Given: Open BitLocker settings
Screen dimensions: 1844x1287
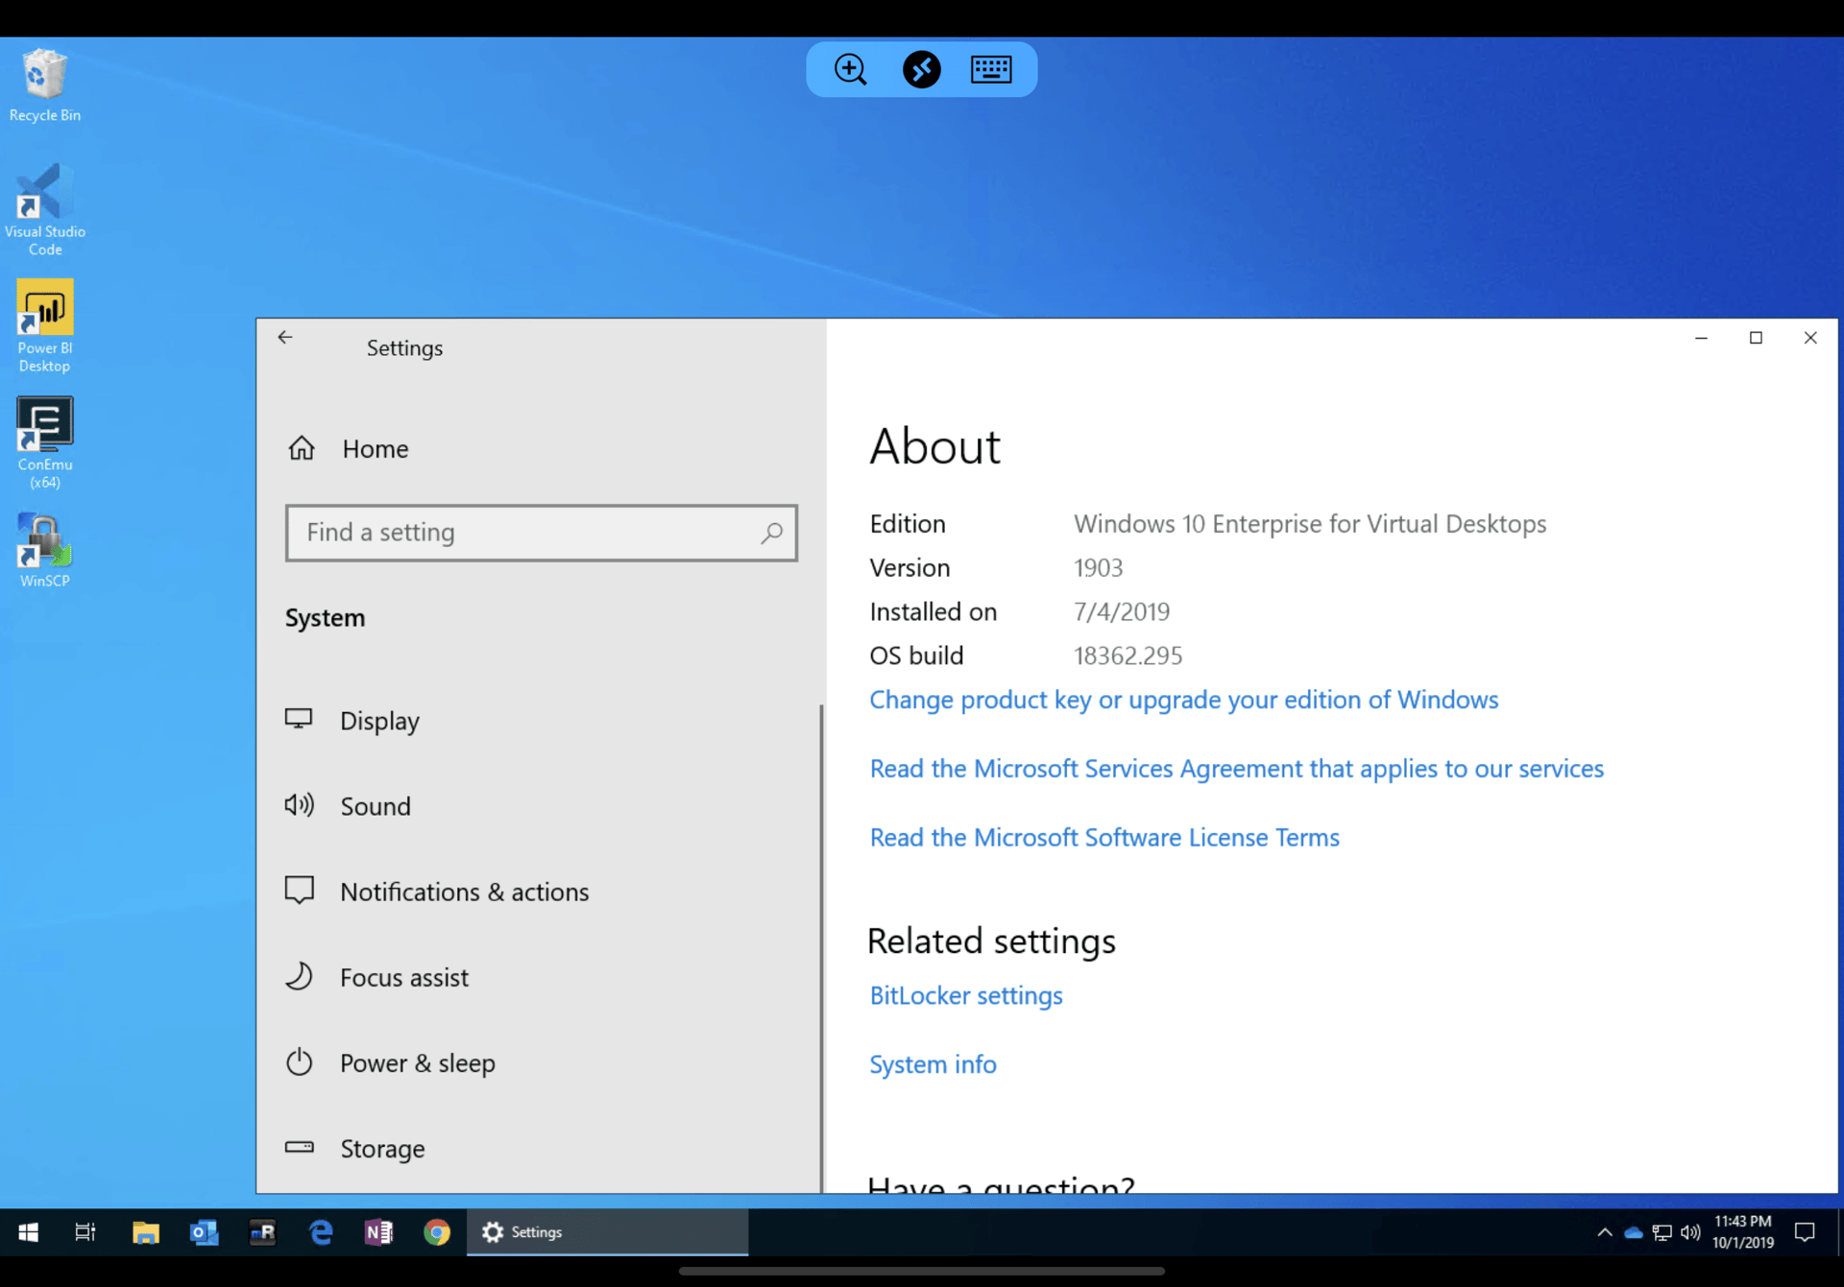Looking at the screenshot, I should click(x=965, y=995).
